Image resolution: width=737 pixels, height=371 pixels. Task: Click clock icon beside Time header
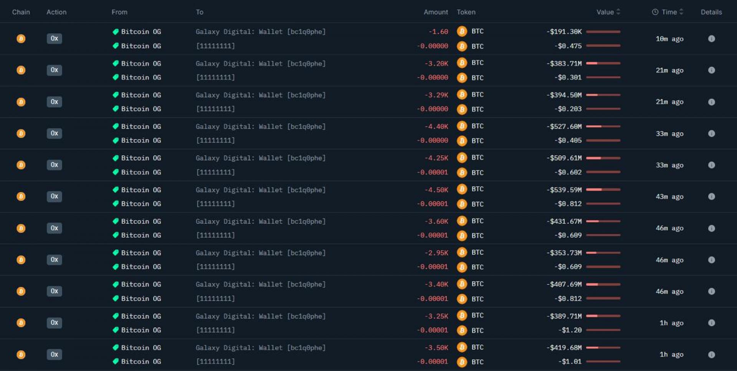655,12
